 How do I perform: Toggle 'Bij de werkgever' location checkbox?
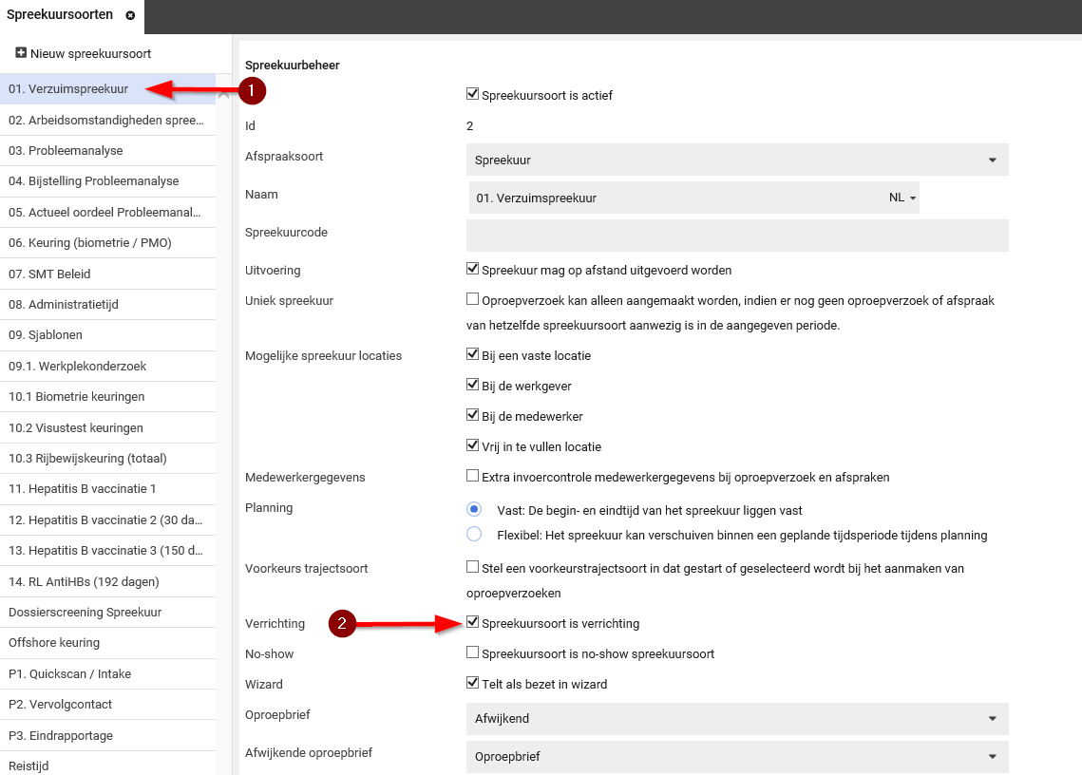click(473, 386)
